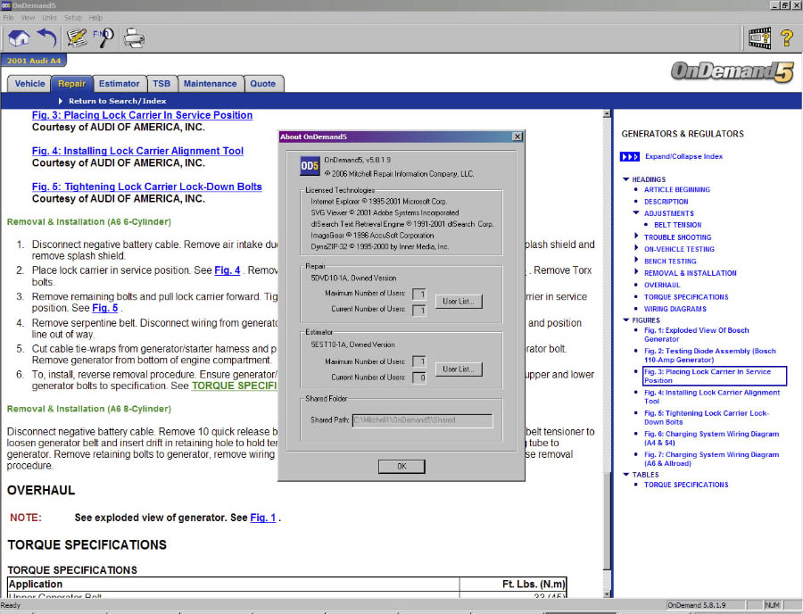Open Fig. 4 Installing Lock Carrier Alignment Tool link
This screenshot has width=803, height=614.
(137, 151)
